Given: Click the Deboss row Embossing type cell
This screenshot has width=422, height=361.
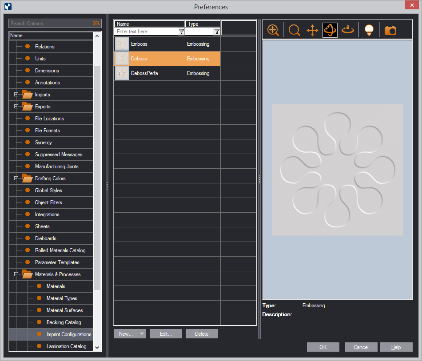Looking at the screenshot, I should 203,59.
